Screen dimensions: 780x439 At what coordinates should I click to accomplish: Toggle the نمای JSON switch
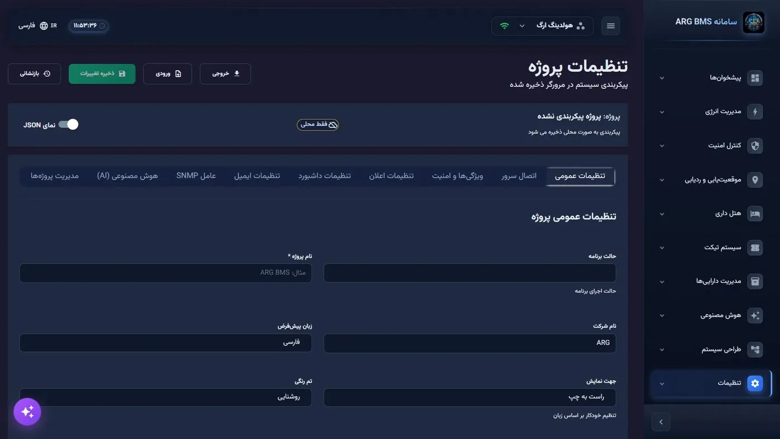(x=69, y=124)
